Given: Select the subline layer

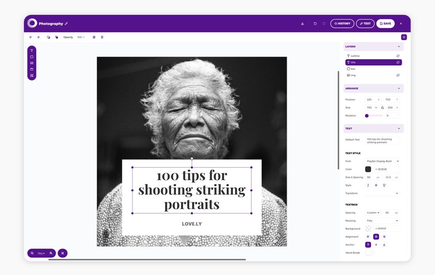Looking at the screenshot, I should [373, 56].
